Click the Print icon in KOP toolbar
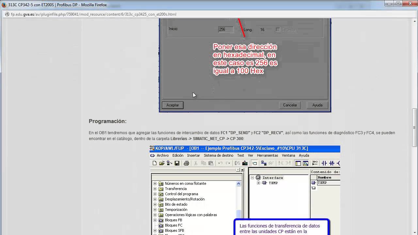The width and height of the screenshot is (418, 235). coord(186,163)
